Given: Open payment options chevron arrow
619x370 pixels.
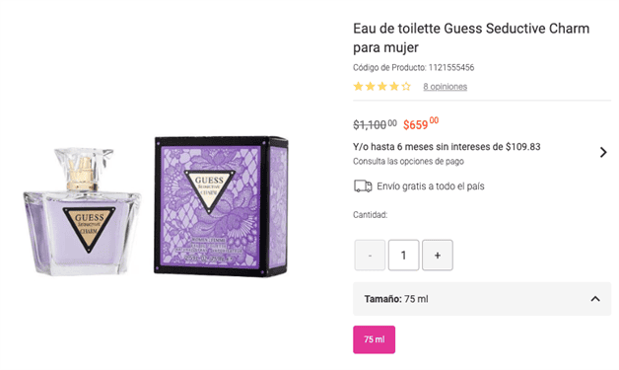Looking at the screenshot, I should (603, 152).
